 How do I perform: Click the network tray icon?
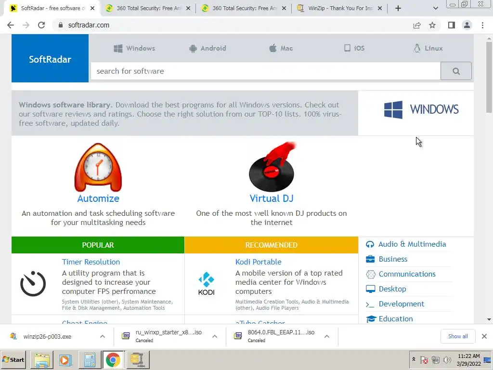click(435, 359)
